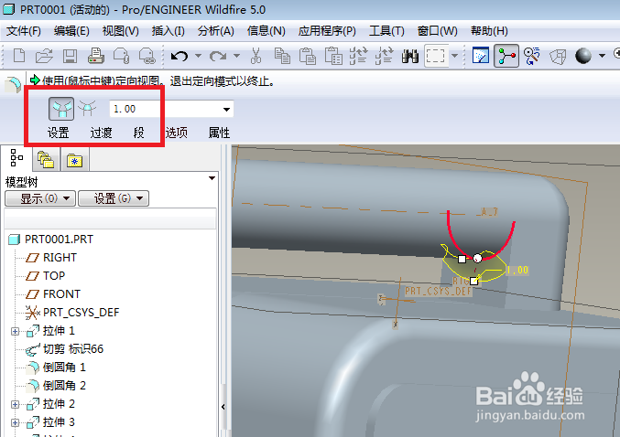Switch to transition mode in round dashboard
The image size is (620, 437).
[x=87, y=109]
